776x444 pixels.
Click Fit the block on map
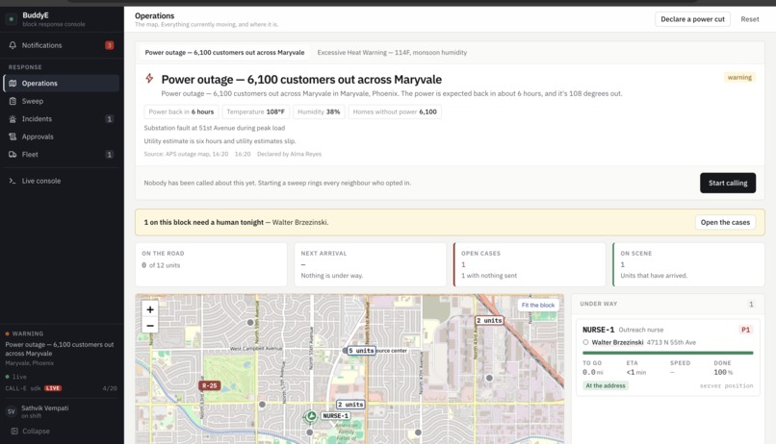click(538, 305)
